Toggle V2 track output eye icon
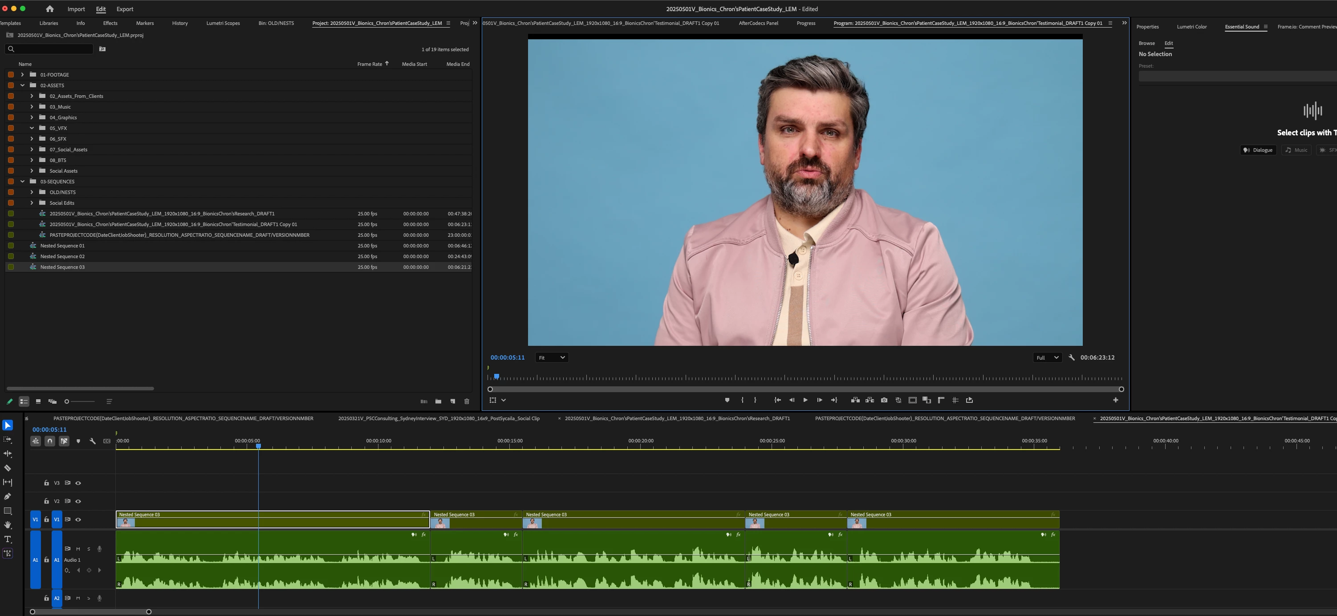This screenshot has height=616, width=1337. pos(78,501)
